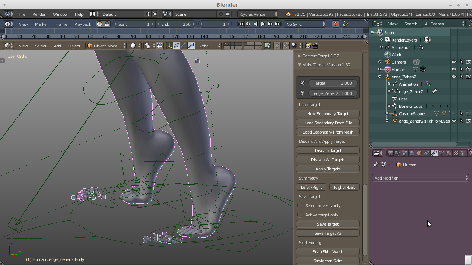Open the Help menu
Viewport: 472px width, 265px height.
point(79,14)
